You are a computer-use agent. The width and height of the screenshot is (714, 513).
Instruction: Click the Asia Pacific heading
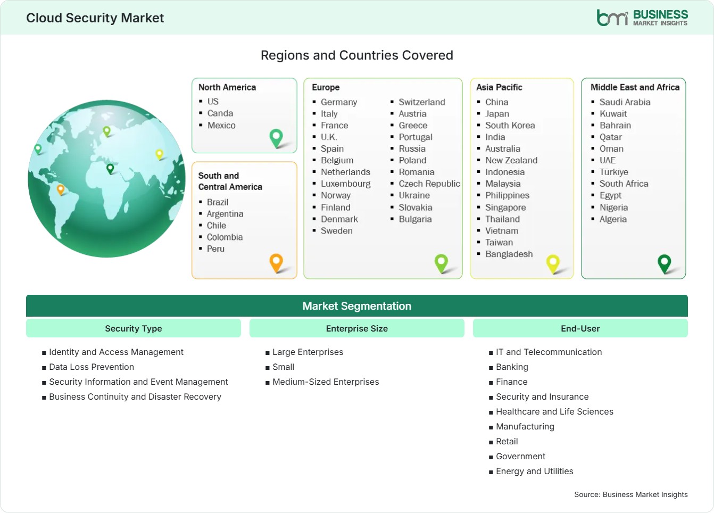click(499, 87)
